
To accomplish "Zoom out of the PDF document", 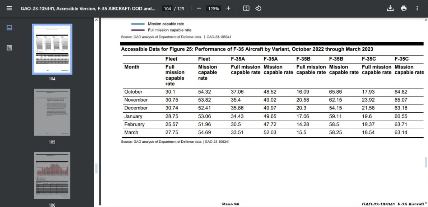I will [199, 9].
